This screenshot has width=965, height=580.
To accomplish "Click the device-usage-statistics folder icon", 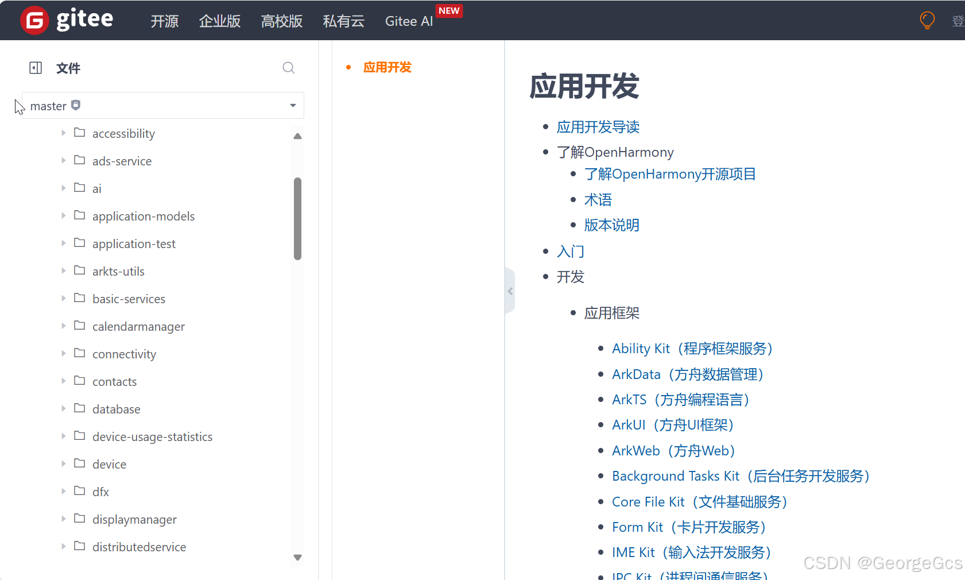I will 80,436.
